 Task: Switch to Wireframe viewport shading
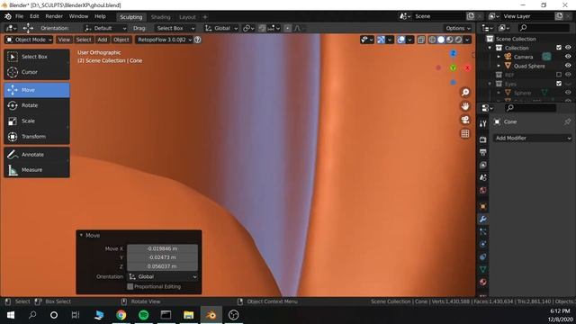pos(432,40)
